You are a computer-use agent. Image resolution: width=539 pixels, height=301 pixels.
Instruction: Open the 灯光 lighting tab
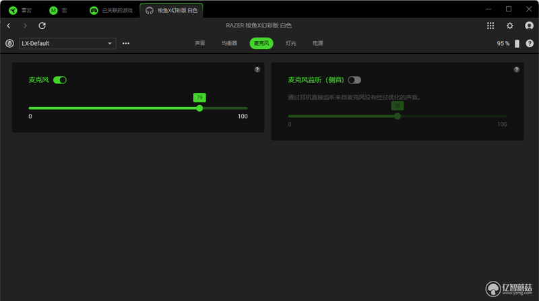[x=291, y=43]
